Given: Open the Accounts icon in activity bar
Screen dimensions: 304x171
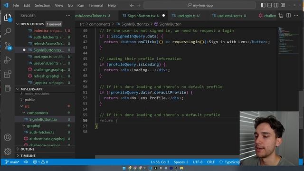Looking at the screenshot, I should click(8, 137).
